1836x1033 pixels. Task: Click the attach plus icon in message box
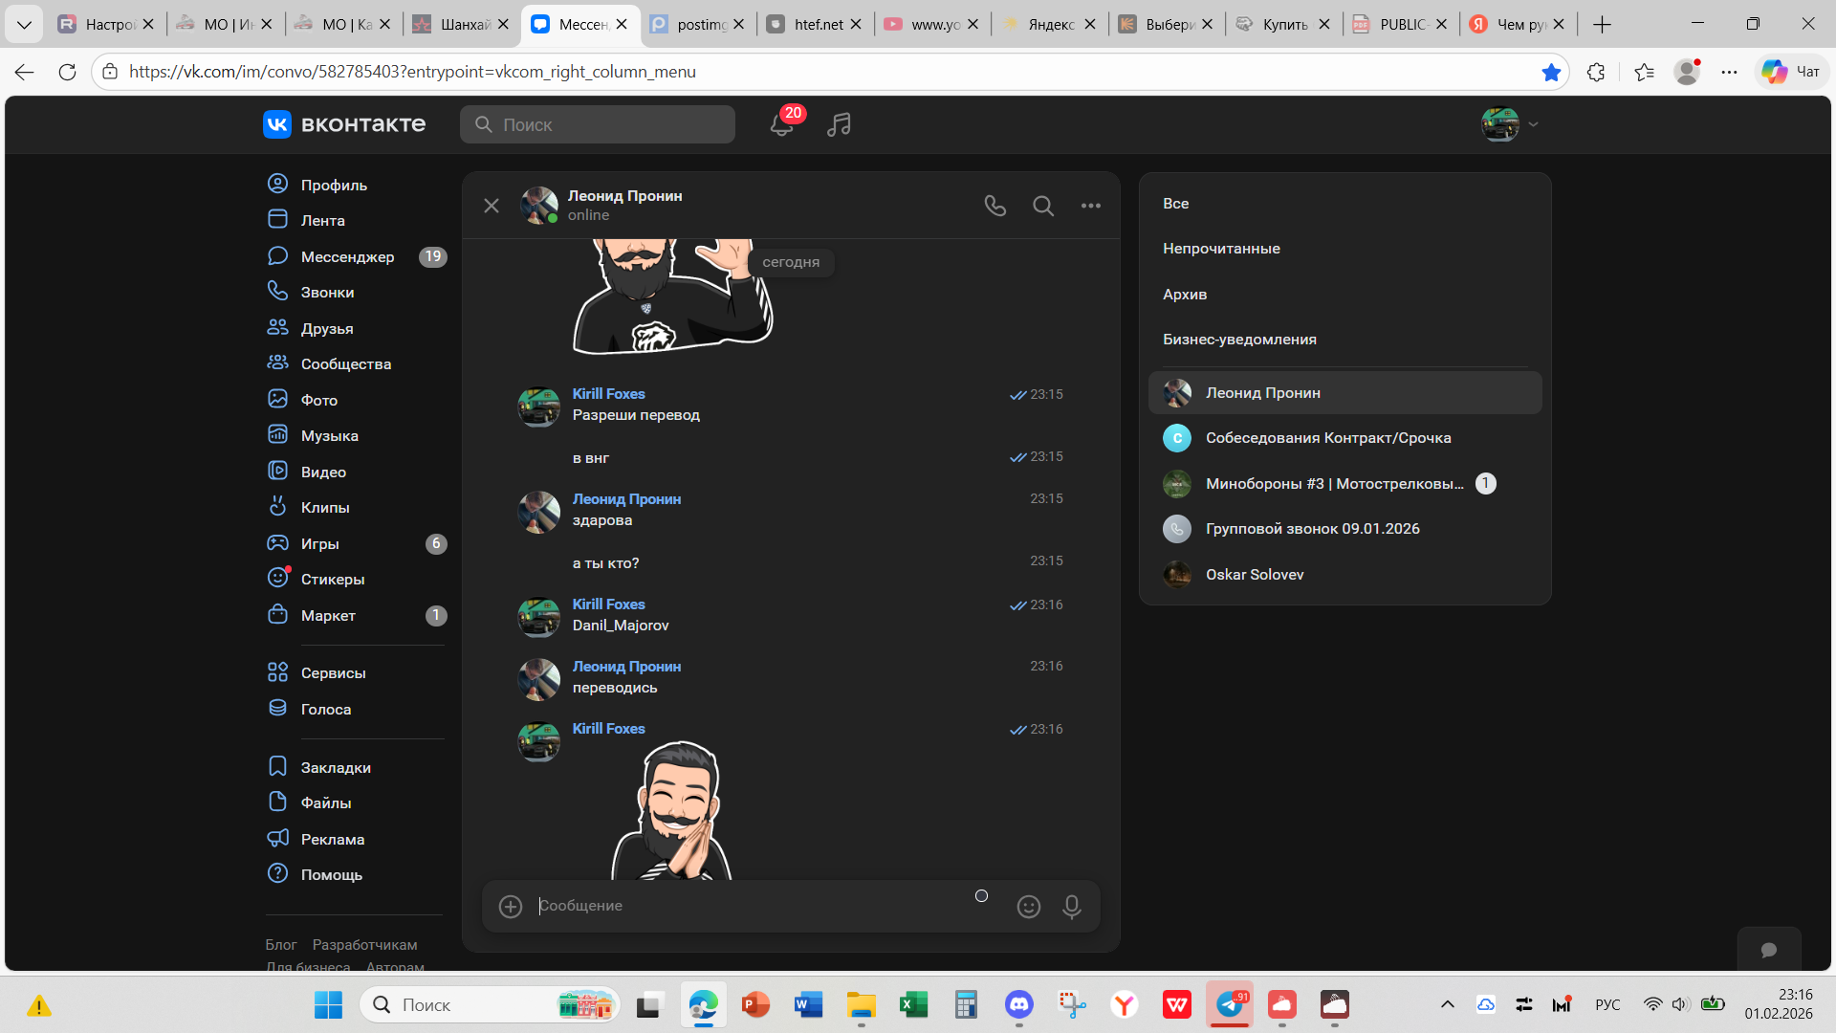pyautogui.click(x=511, y=906)
